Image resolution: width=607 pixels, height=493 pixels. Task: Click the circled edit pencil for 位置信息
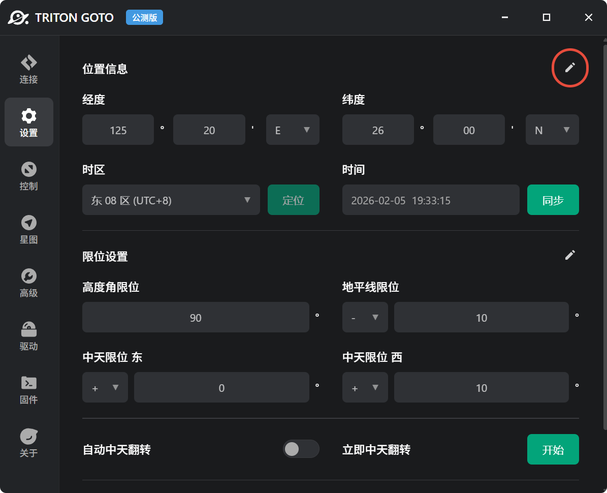tap(570, 68)
